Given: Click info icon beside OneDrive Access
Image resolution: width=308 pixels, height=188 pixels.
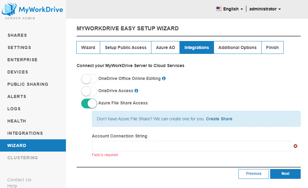Looking at the screenshot, I should [136, 91].
